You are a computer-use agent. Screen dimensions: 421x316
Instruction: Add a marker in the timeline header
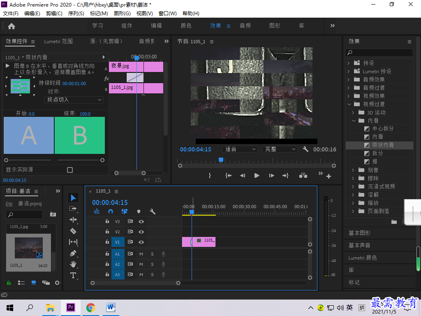[139, 212]
